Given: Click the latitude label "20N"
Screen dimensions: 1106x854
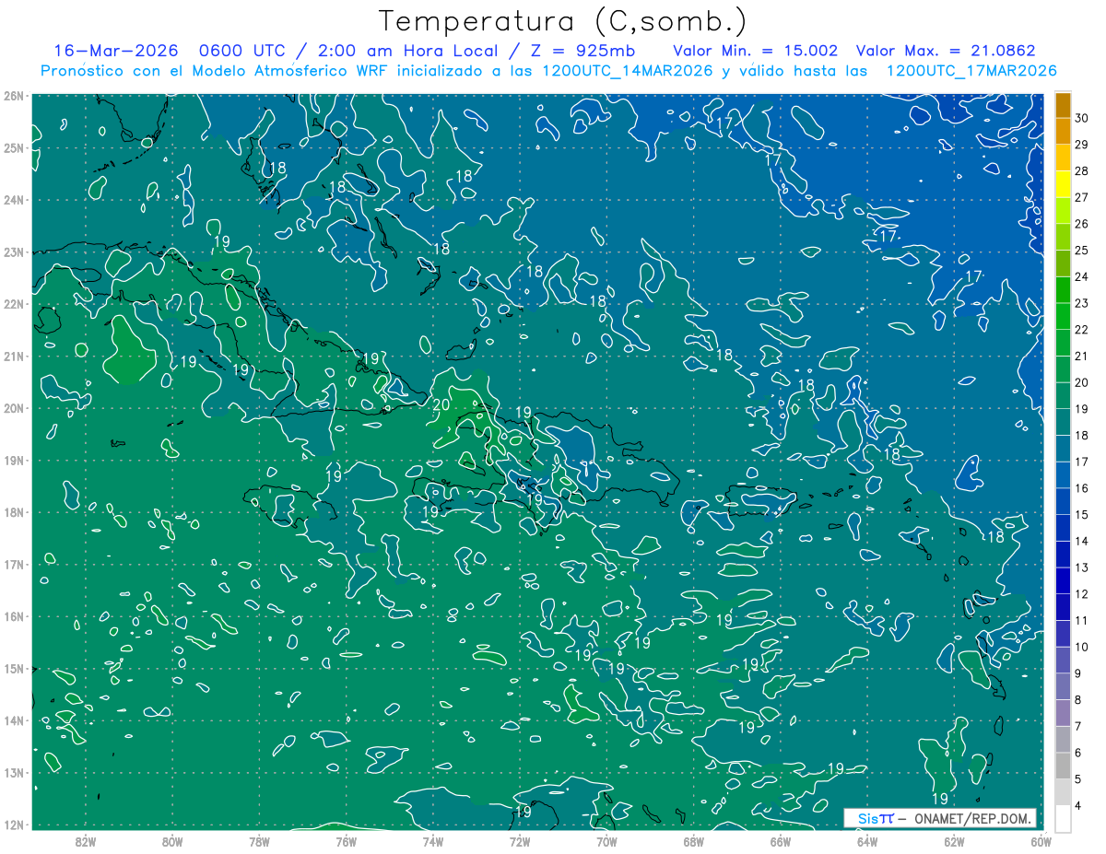Looking at the screenshot, I should pos(14,408).
